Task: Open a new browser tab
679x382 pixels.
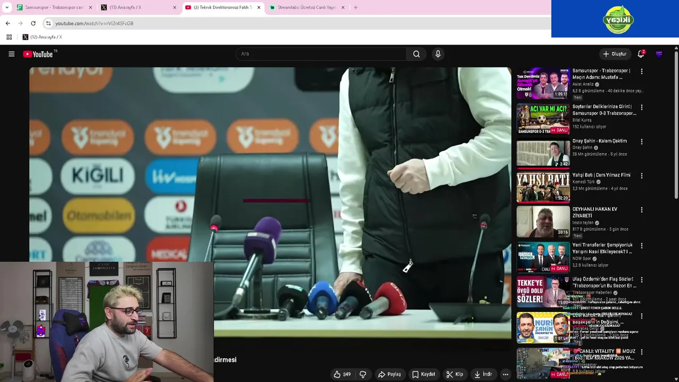Action: [355, 7]
